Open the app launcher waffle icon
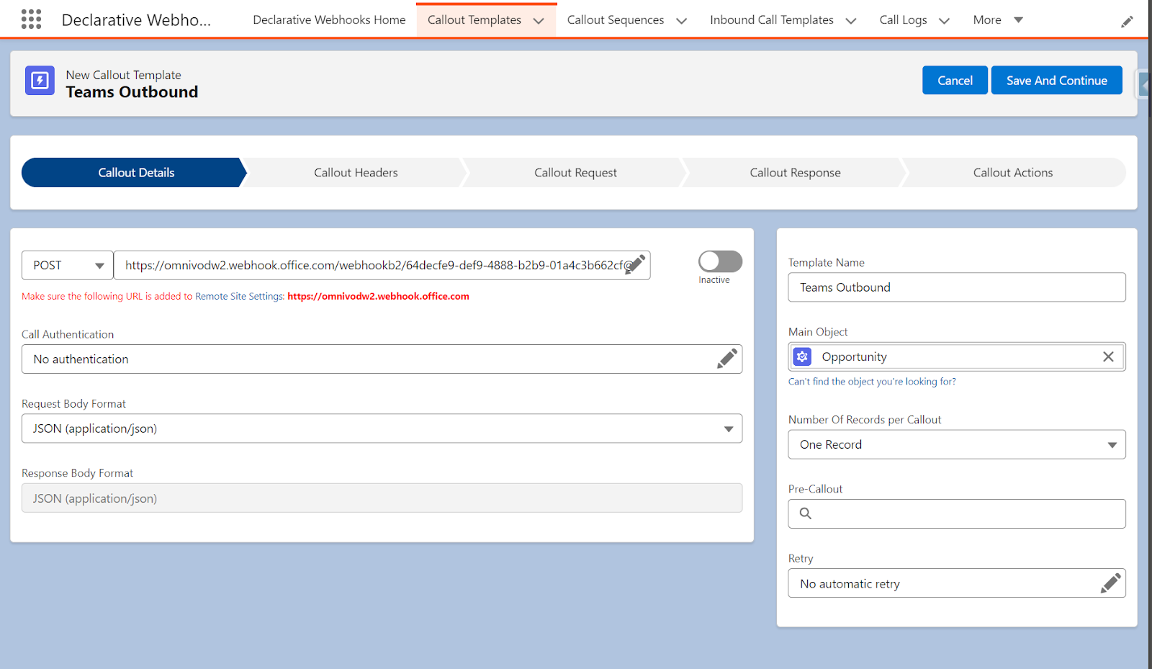The height and width of the screenshot is (669, 1152). [30, 19]
